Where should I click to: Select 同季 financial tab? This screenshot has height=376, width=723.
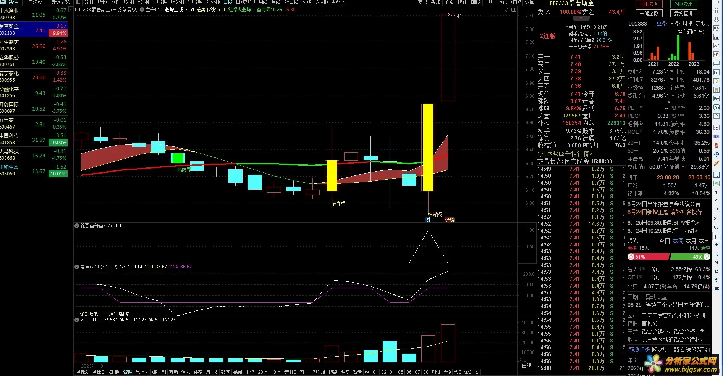(674, 24)
